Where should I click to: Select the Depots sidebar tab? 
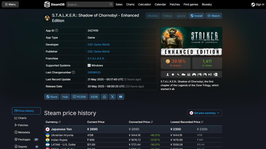(26, 147)
